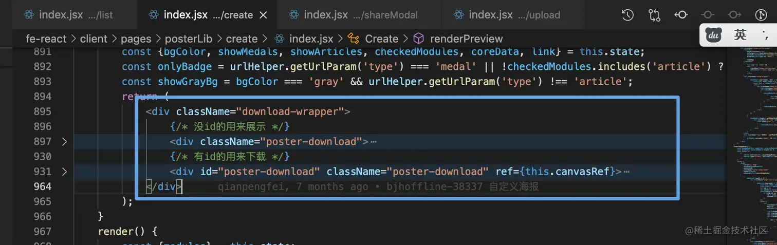Click "download-wrapper" className string on line 895
777x245 pixels.
(290, 111)
